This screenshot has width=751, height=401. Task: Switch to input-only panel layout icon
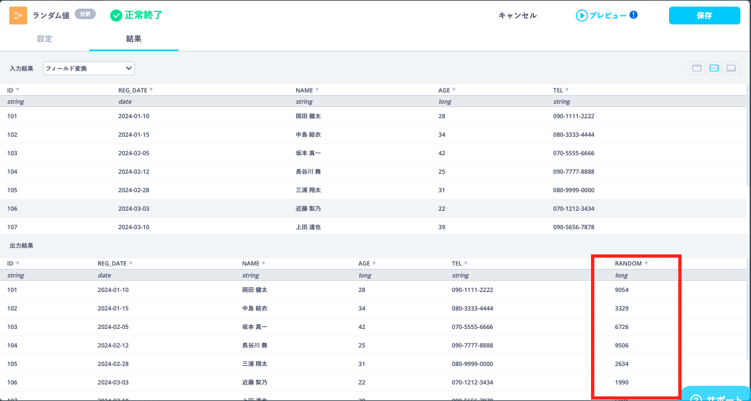pos(697,68)
